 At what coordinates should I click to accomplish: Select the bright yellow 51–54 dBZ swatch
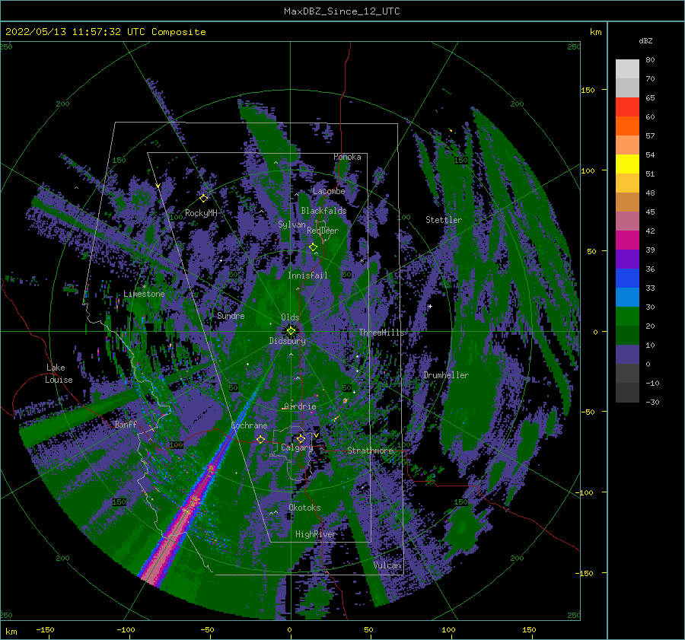627,164
